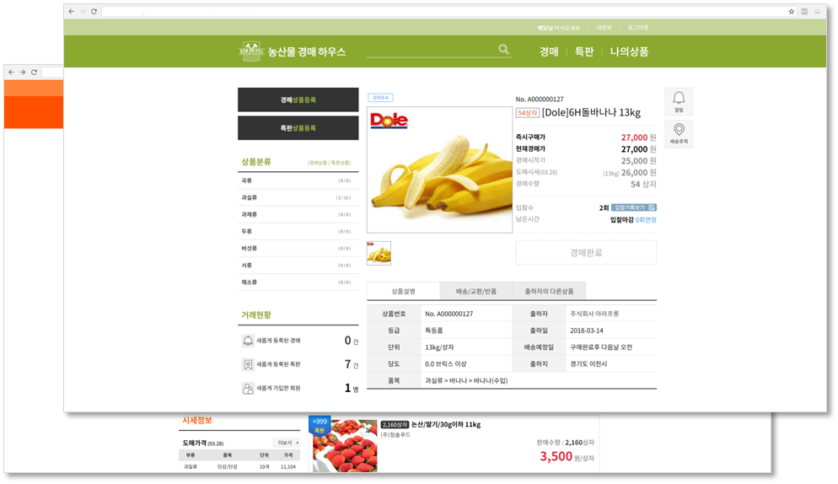Select the 두류 category
Viewport: 838px width, 484px height.
[297, 232]
